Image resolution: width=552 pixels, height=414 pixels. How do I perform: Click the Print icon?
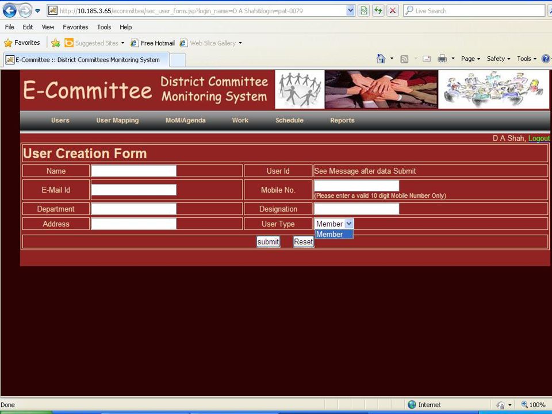pos(442,59)
